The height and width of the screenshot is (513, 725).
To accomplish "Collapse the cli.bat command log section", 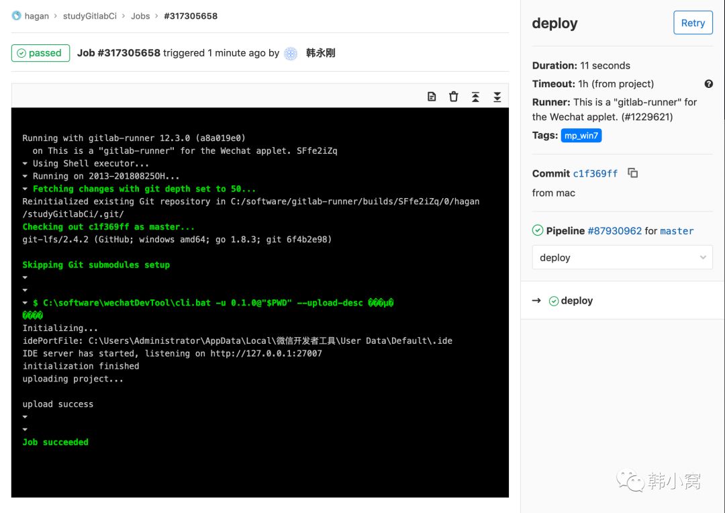I will [26, 303].
